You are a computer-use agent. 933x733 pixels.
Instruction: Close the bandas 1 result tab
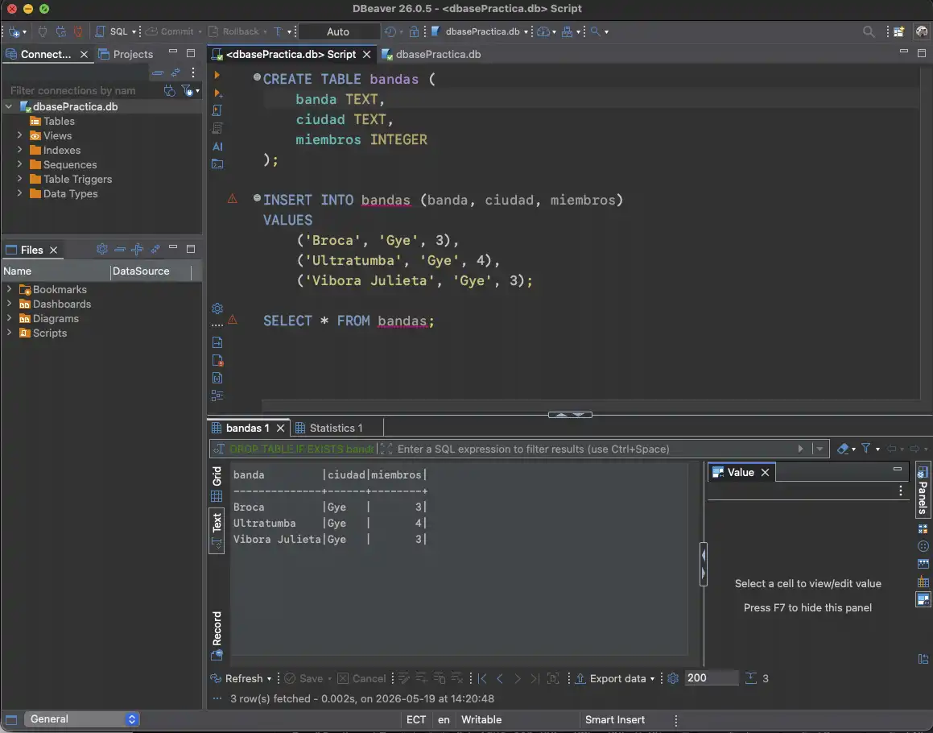[x=280, y=429]
